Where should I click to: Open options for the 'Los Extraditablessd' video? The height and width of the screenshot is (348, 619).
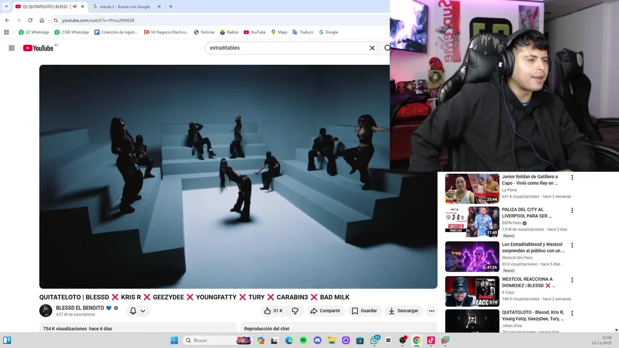click(x=572, y=245)
